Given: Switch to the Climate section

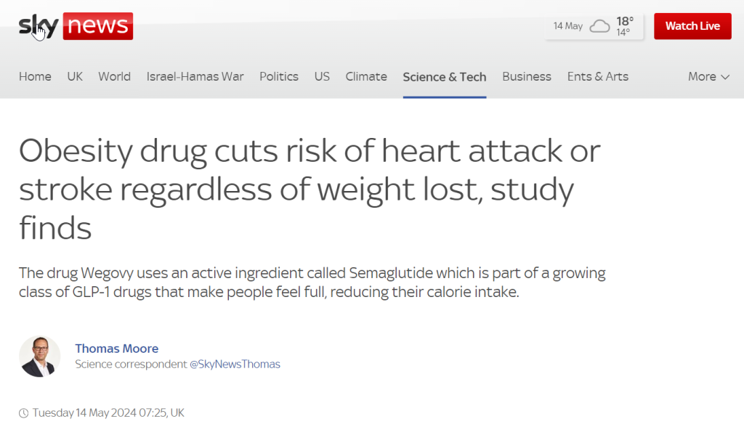Looking at the screenshot, I should pyautogui.click(x=366, y=77).
